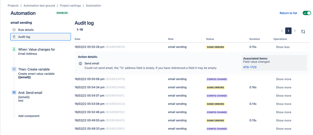Expand Show more for 05:54:34 pm entry
The image size is (313, 135).
(284, 87)
